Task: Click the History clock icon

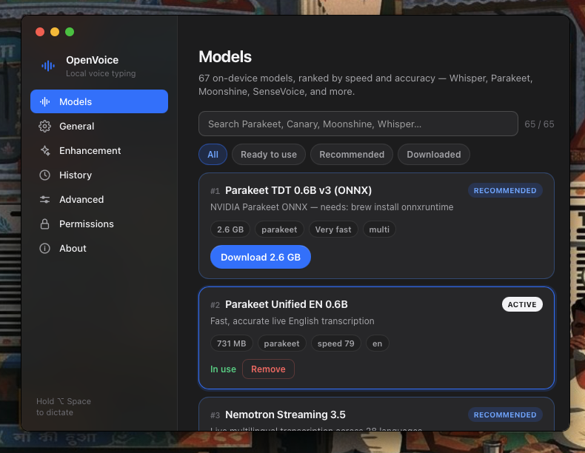Action: pyautogui.click(x=44, y=175)
